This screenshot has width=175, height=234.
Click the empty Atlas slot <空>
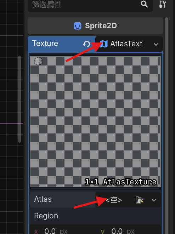[114, 200]
